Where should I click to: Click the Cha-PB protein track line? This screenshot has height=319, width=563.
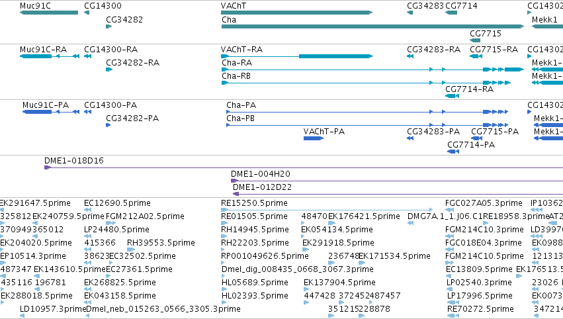pyautogui.click(x=367, y=125)
